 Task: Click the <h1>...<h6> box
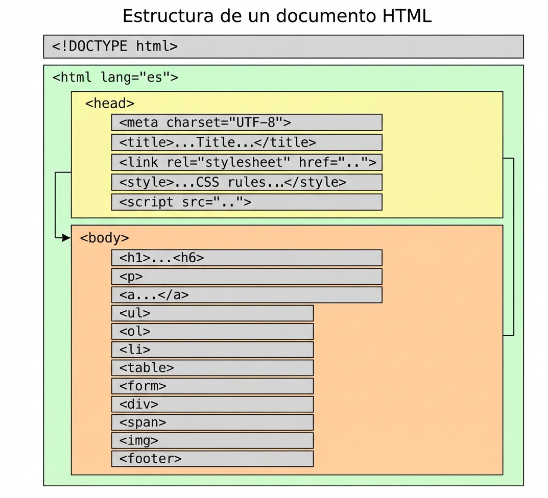(247, 258)
